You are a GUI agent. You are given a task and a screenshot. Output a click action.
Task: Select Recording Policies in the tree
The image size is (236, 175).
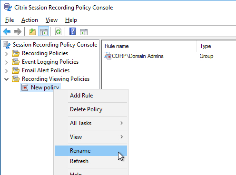pyautogui.click(x=45, y=53)
